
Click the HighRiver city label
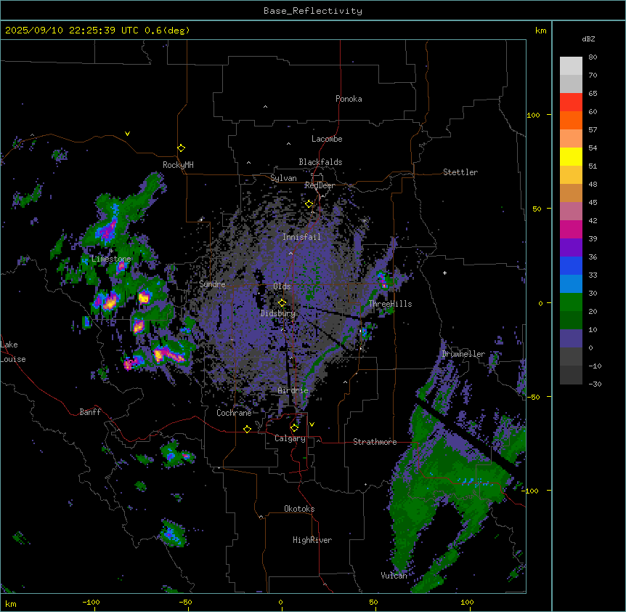(x=312, y=540)
